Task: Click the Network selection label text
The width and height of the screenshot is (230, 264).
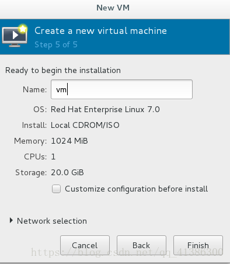Action: pos(52,221)
